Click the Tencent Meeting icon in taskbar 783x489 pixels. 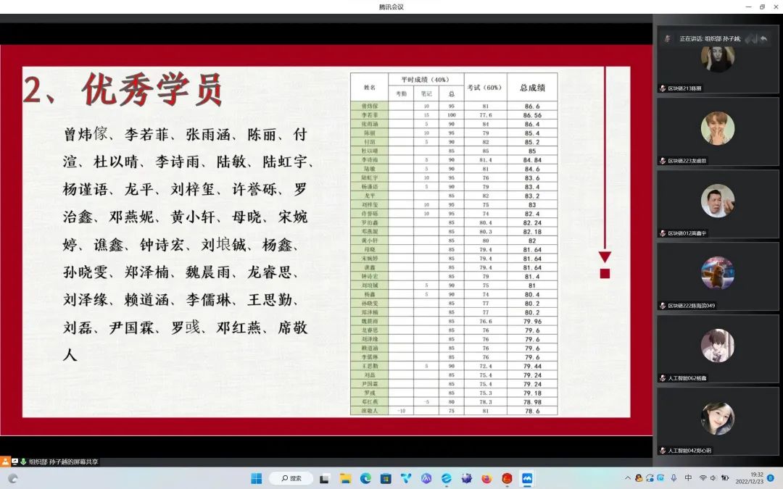(x=527, y=478)
